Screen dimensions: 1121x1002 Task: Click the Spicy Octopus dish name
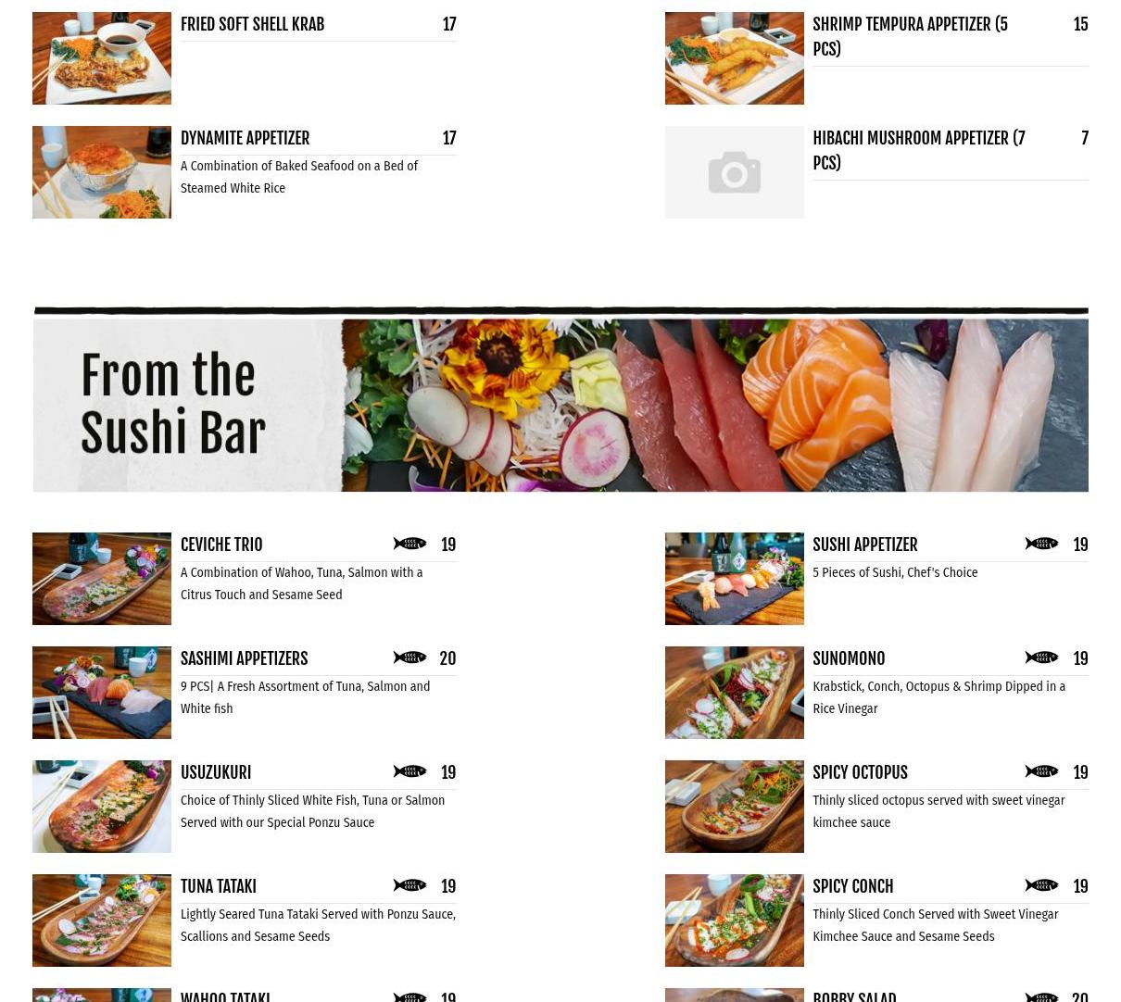point(860,772)
